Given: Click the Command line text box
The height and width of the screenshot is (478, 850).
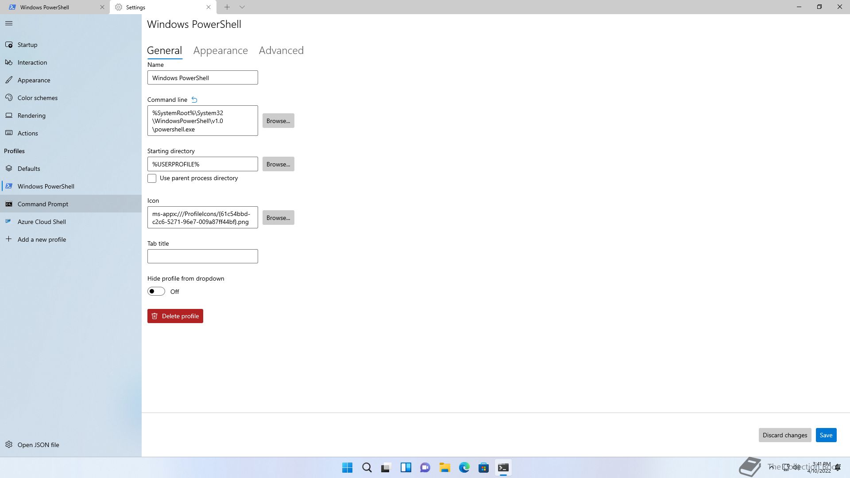Looking at the screenshot, I should [203, 121].
